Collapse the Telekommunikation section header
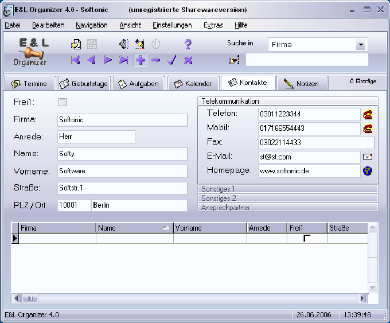Viewport: 390px width, 323px height. tap(288, 101)
